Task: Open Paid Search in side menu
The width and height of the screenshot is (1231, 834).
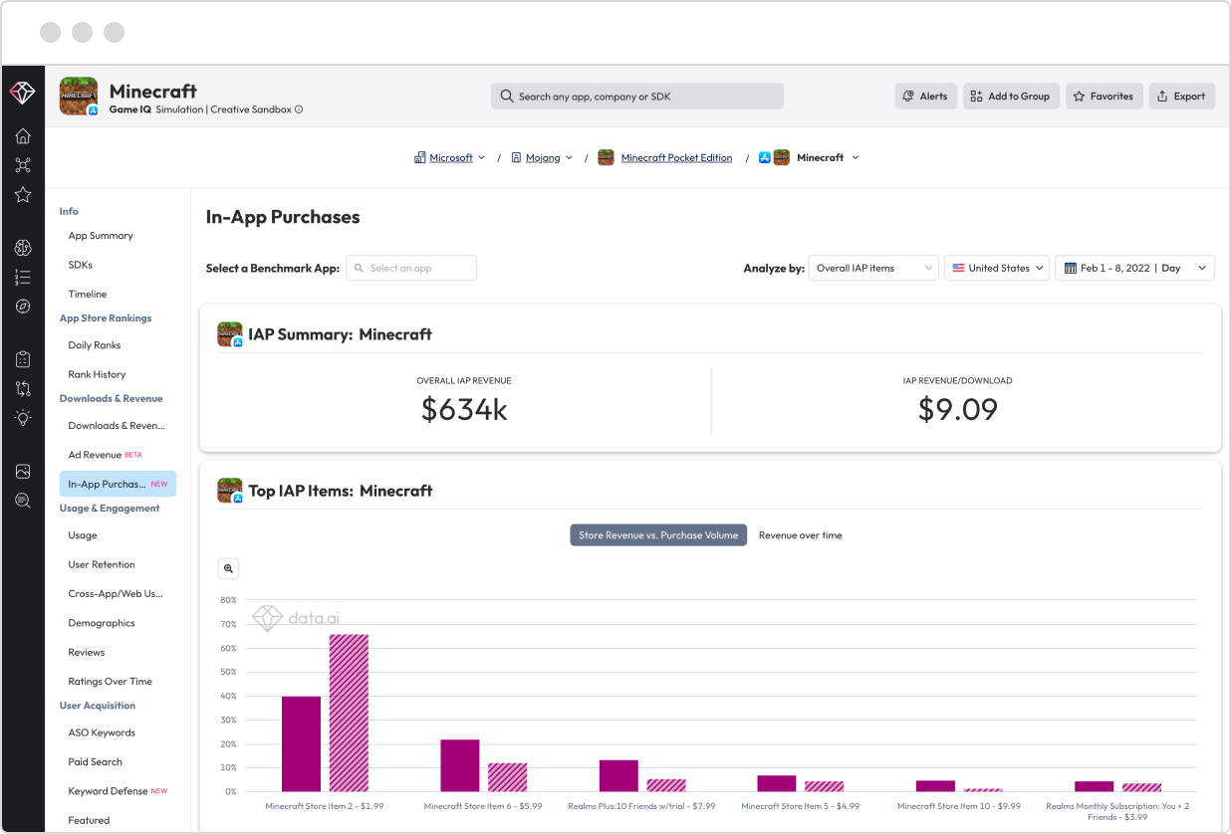Action: [96, 762]
